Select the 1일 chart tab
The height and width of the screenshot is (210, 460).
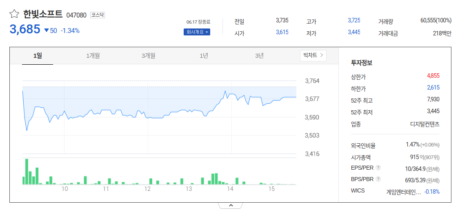[x=38, y=56]
